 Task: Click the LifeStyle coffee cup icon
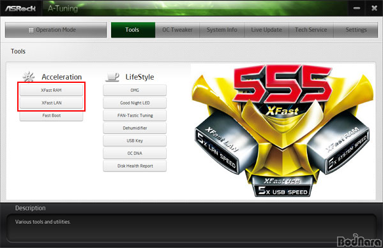(x=112, y=77)
